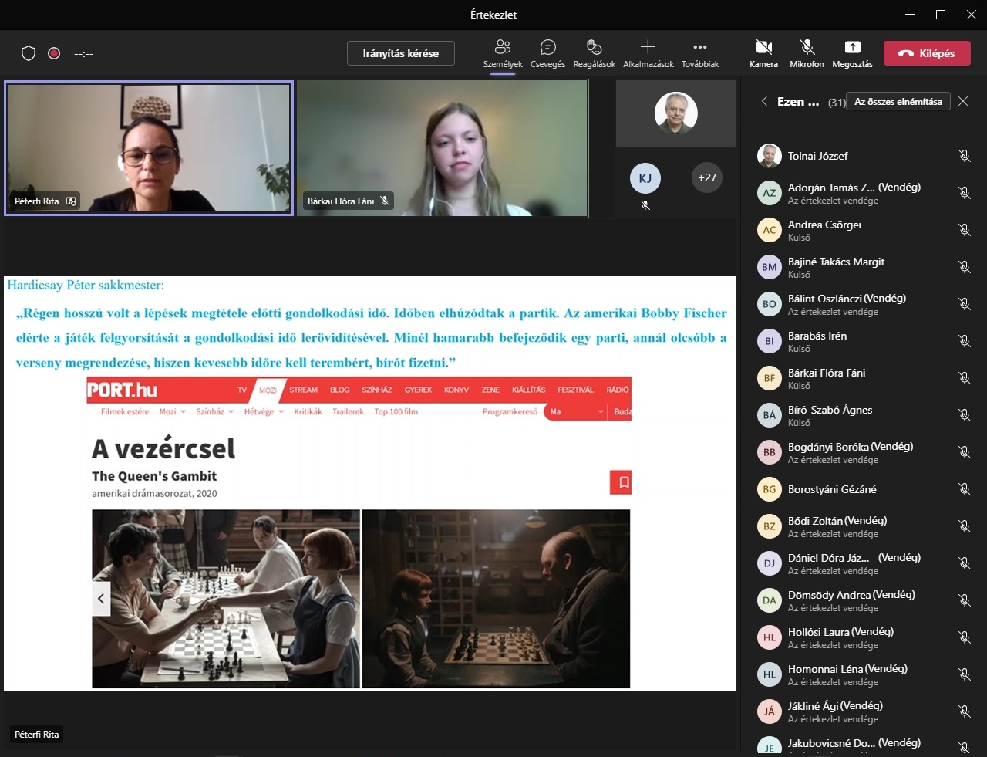Viewport: 987px width, 757px height.
Task: Click previous image arrow on gallery
Action: pos(101,599)
